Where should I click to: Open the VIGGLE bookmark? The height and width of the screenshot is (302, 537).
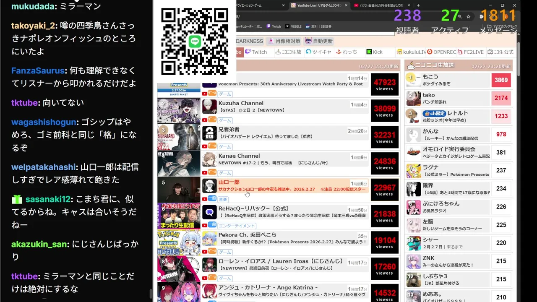(x=293, y=26)
